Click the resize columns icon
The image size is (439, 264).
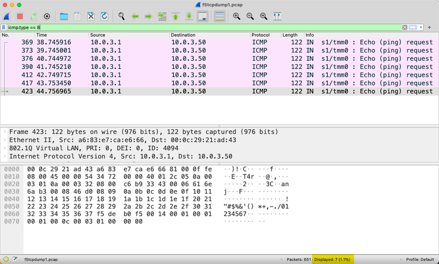tap(277, 16)
